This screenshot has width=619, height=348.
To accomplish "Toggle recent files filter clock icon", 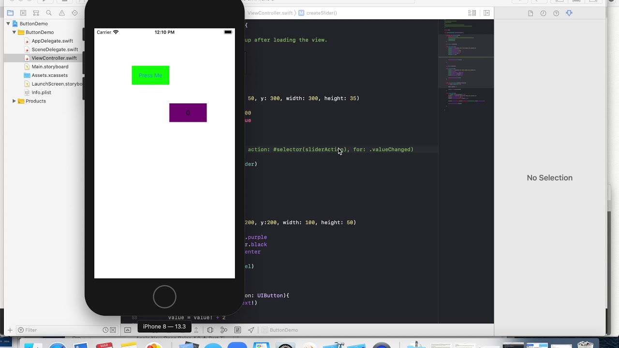I will click(x=105, y=330).
